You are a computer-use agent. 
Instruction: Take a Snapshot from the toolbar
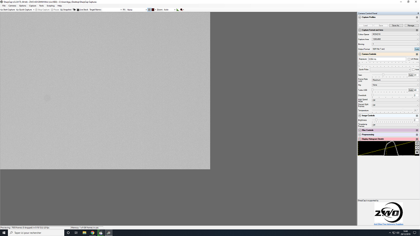pos(66,10)
